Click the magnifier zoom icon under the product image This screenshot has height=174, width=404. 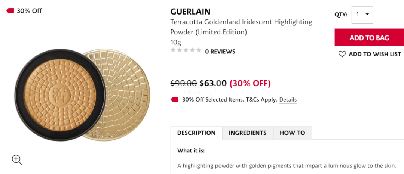pyautogui.click(x=17, y=160)
